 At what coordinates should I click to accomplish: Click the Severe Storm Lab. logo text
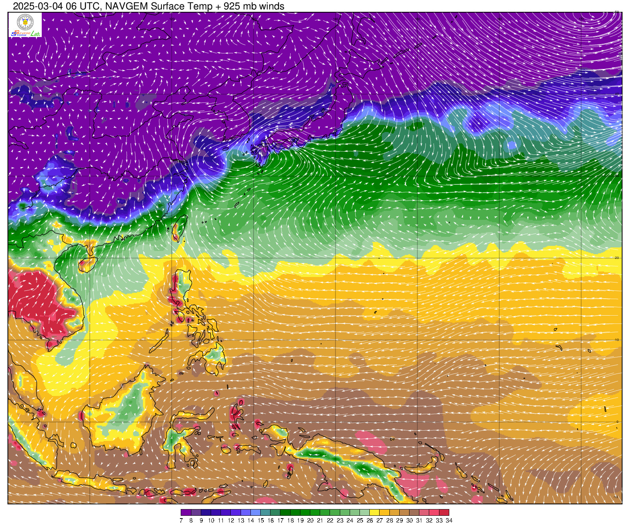click(25, 33)
